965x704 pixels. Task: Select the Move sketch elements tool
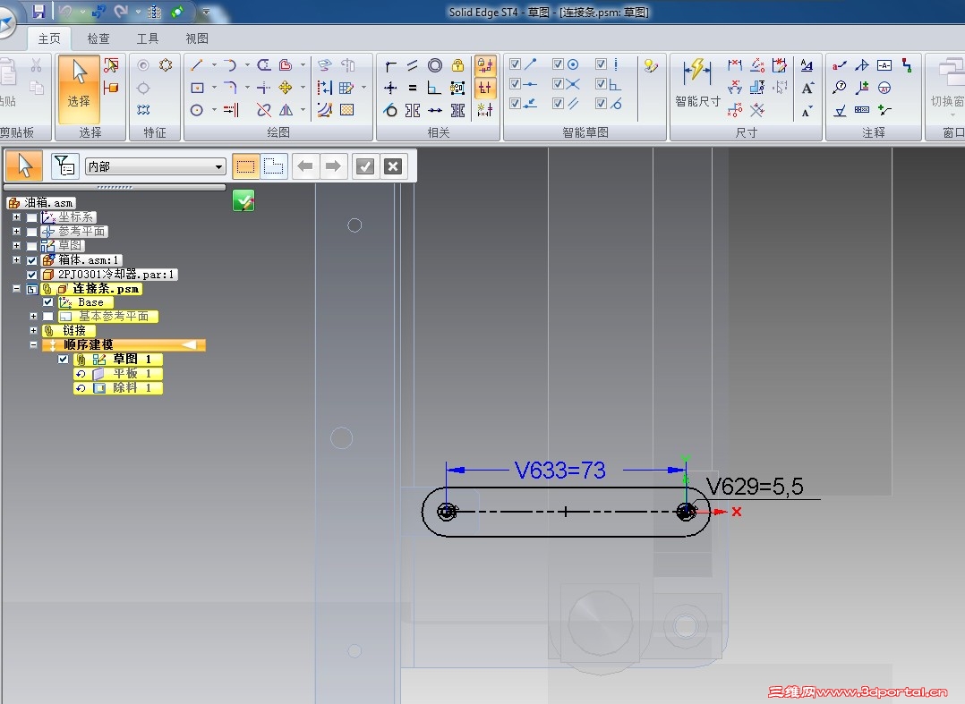click(285, 88)
